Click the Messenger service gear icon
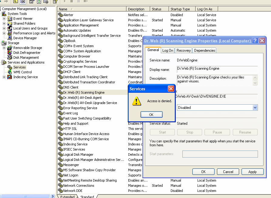This screenshot has width=271, height=198. coord(60,165)
